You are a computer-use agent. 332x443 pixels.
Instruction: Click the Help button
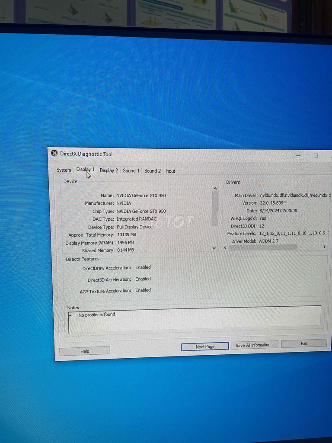pyautogui.click(x=85, y=351)
